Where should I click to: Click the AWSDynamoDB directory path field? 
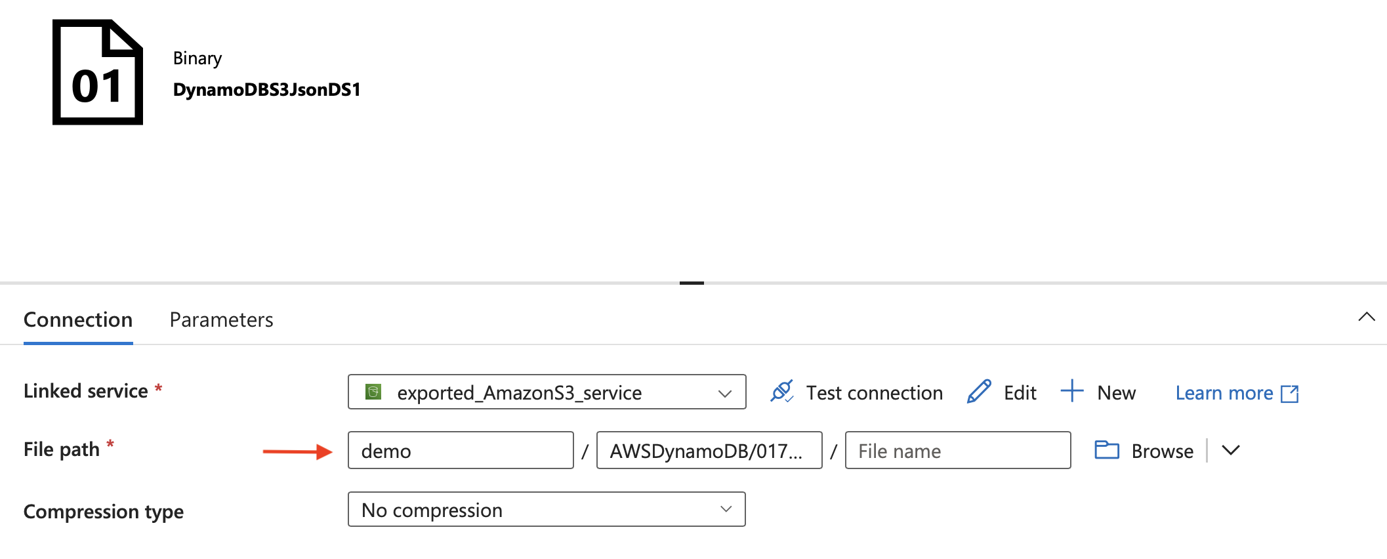pos(709,451)
